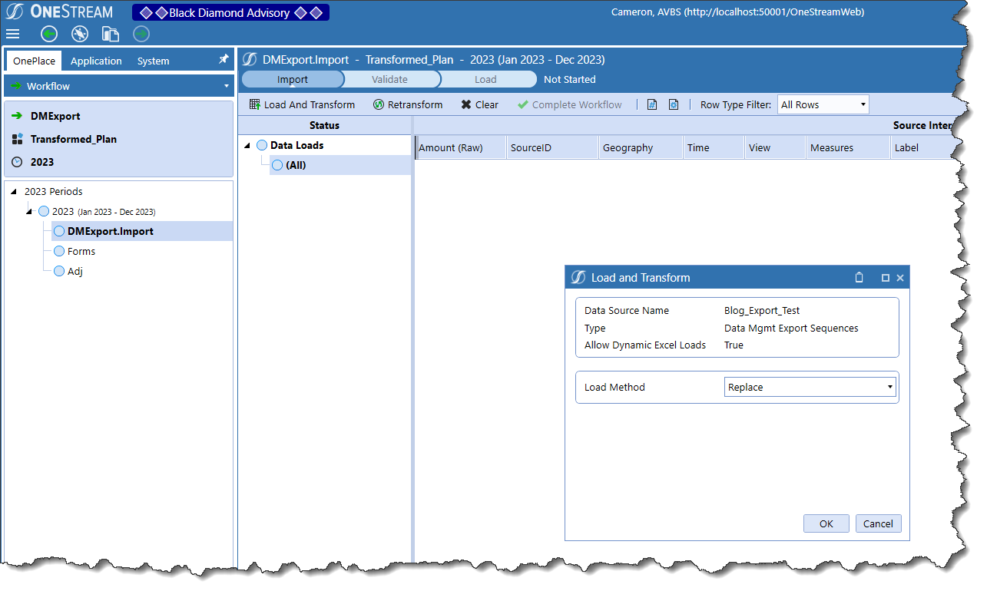This screenshot has width=987, height=591.
Task: Select Forms in the periods tree
Action: point(81,251)
